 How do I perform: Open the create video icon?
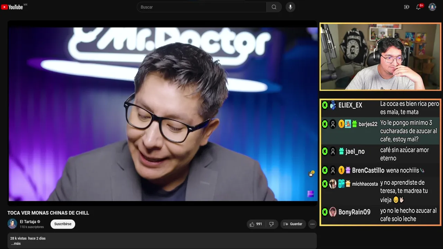(x=407, y=7)
